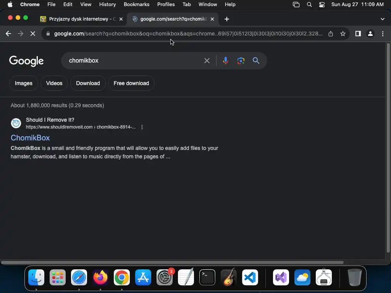
Task: Open the App Store from the Dock
Action: [x=143, y=277]
